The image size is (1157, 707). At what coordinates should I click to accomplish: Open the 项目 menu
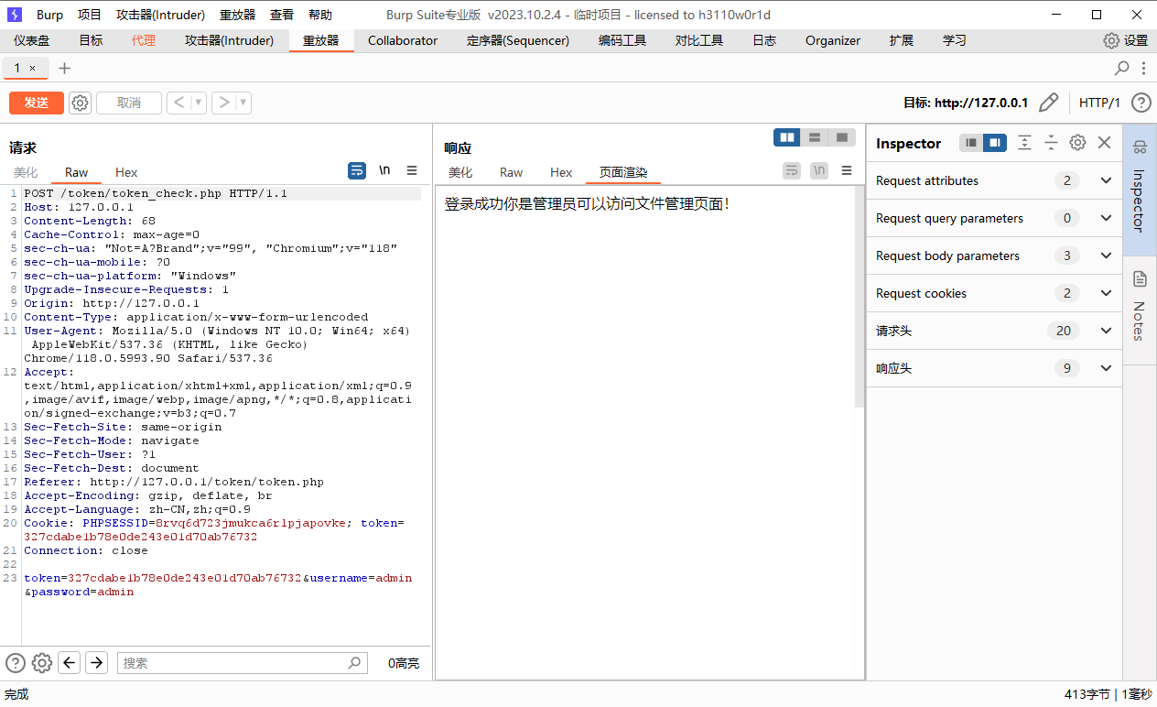point(90,15)
